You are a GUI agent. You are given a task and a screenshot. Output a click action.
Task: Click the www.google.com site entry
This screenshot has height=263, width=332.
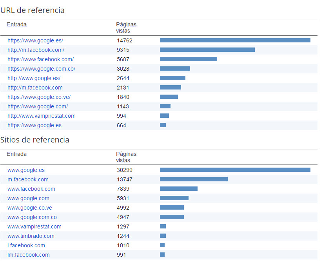click(x=28, y=198)
